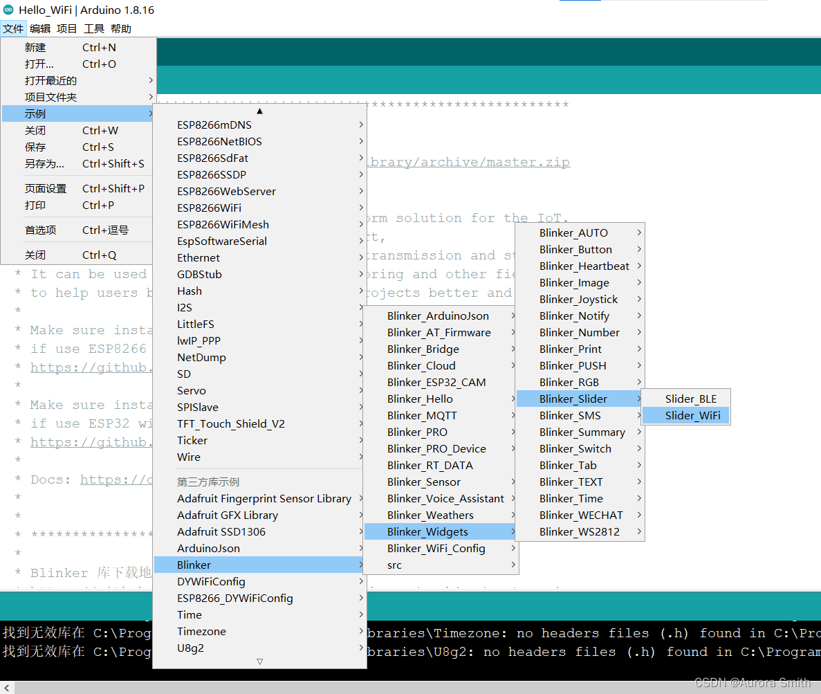
Task: Open DYWiFiConfig examples entry
Action: click(x=259, y=581)
